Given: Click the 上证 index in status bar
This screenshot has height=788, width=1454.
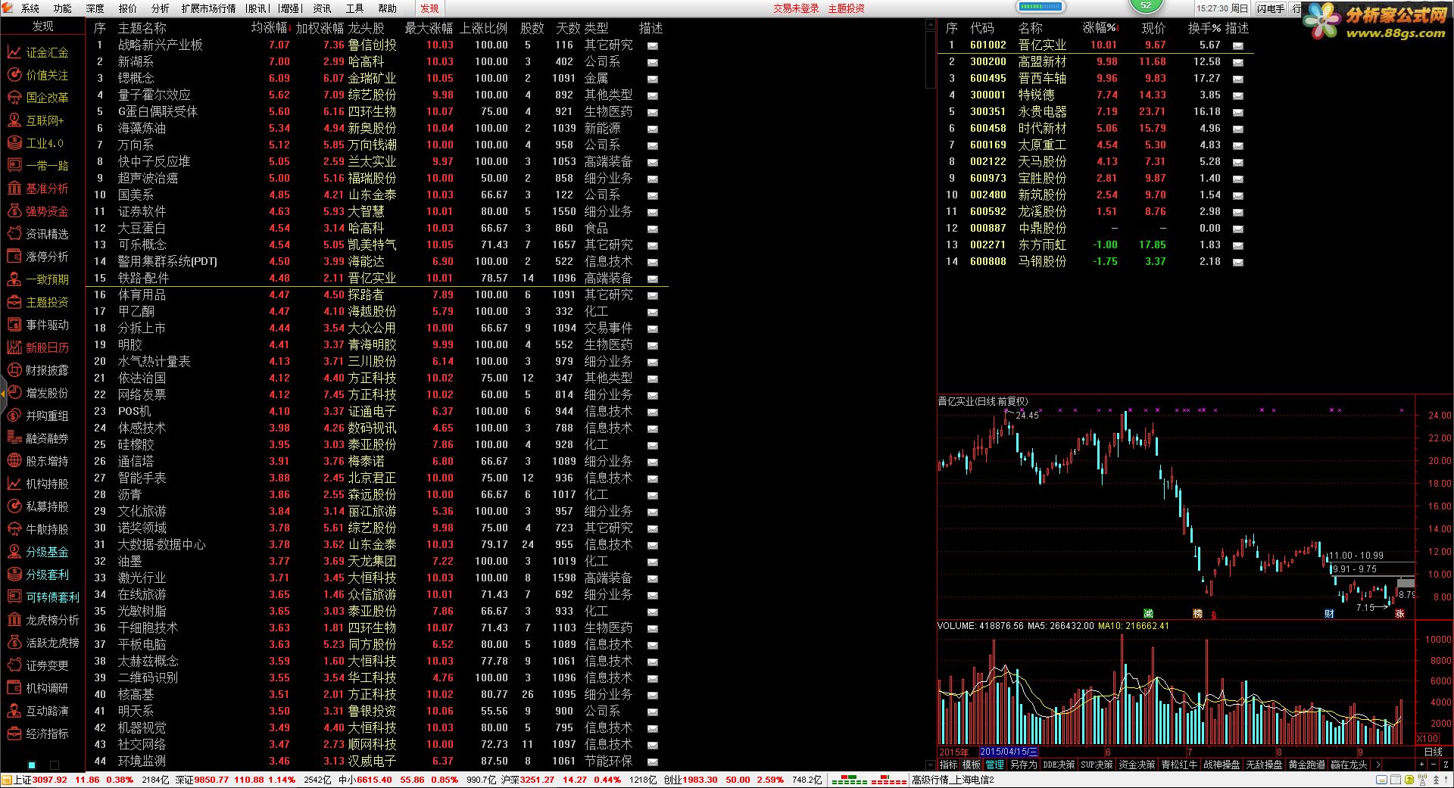Looking at the screenshot, I should pyautogui.click(x=74, y=780).
